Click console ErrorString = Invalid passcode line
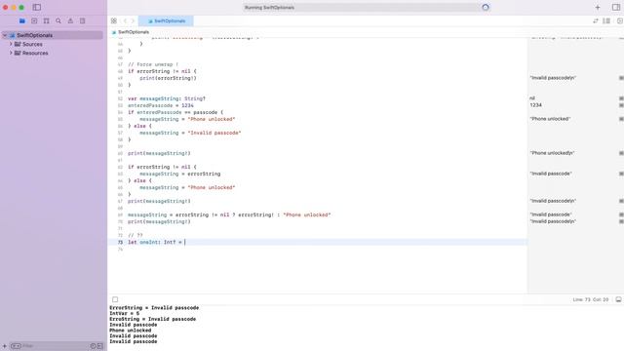The width and height of the screenshot is (624, 351). (x=154, y=308)
